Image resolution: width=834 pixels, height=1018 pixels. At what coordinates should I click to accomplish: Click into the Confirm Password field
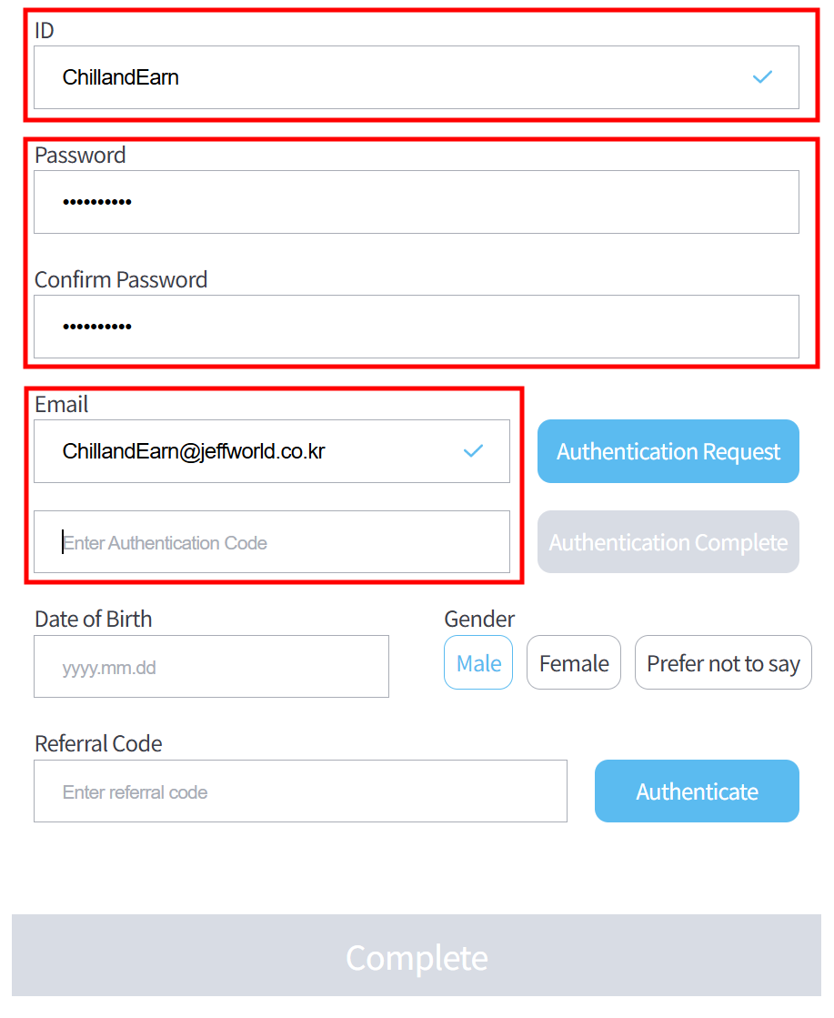[x=416, y=327]
